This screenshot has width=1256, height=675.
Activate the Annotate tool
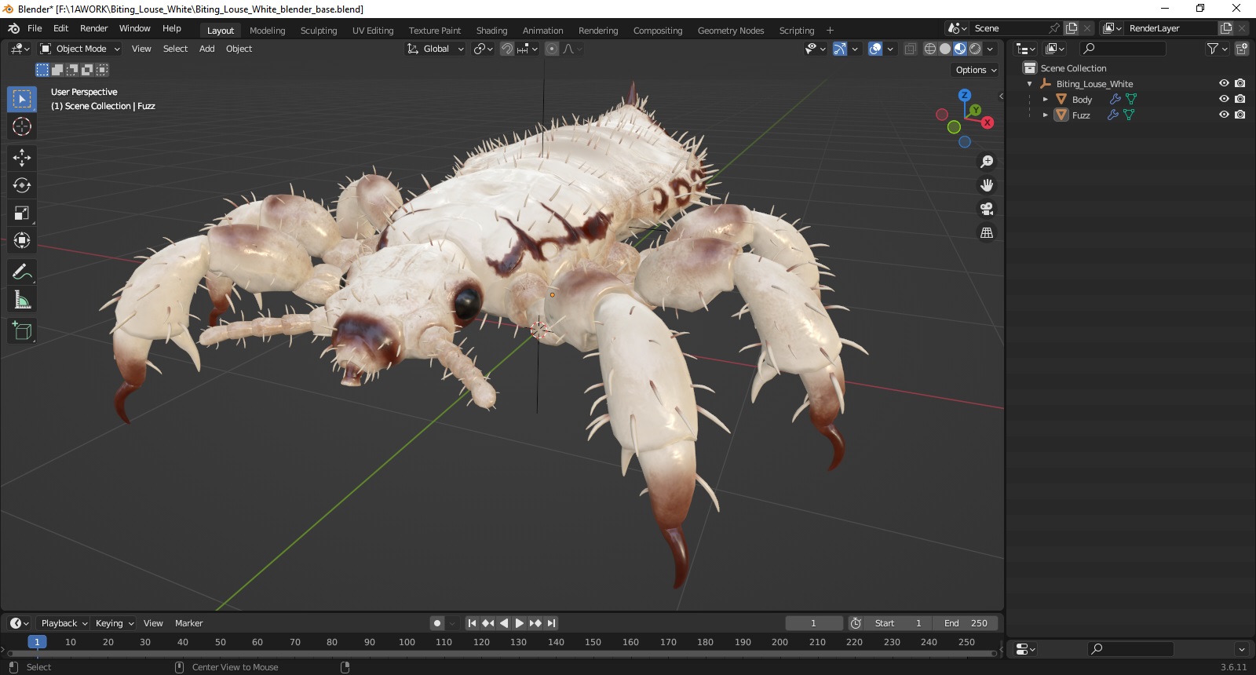[x=22, y=272]
